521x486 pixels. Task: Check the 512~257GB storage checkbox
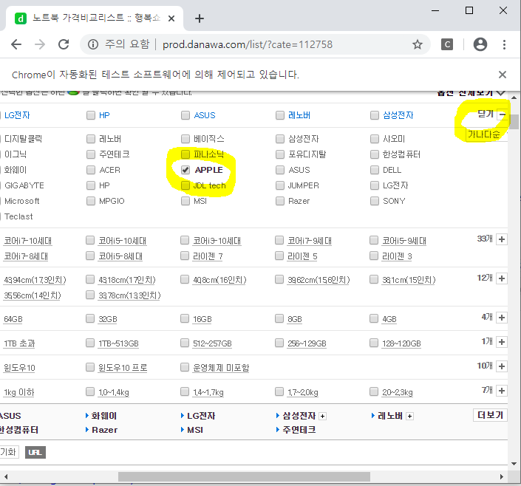[x=185, y=343]
